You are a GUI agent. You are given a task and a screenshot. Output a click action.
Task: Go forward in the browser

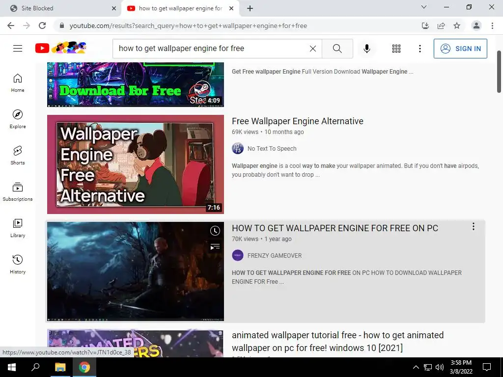click(x=27, y=26)
